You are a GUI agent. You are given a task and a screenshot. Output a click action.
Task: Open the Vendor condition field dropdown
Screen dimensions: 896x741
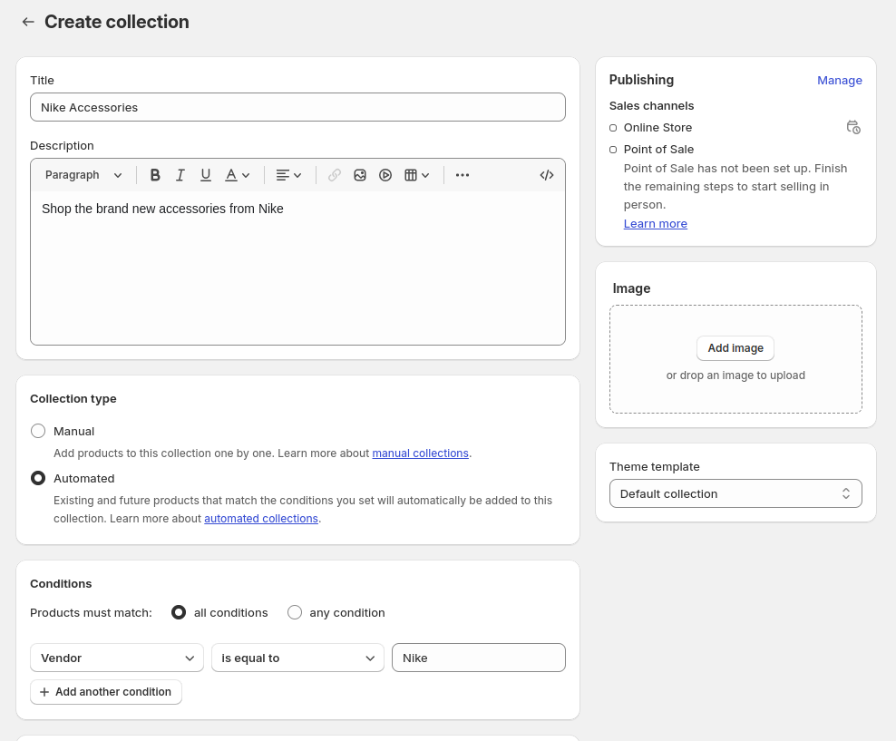point(117,658)
